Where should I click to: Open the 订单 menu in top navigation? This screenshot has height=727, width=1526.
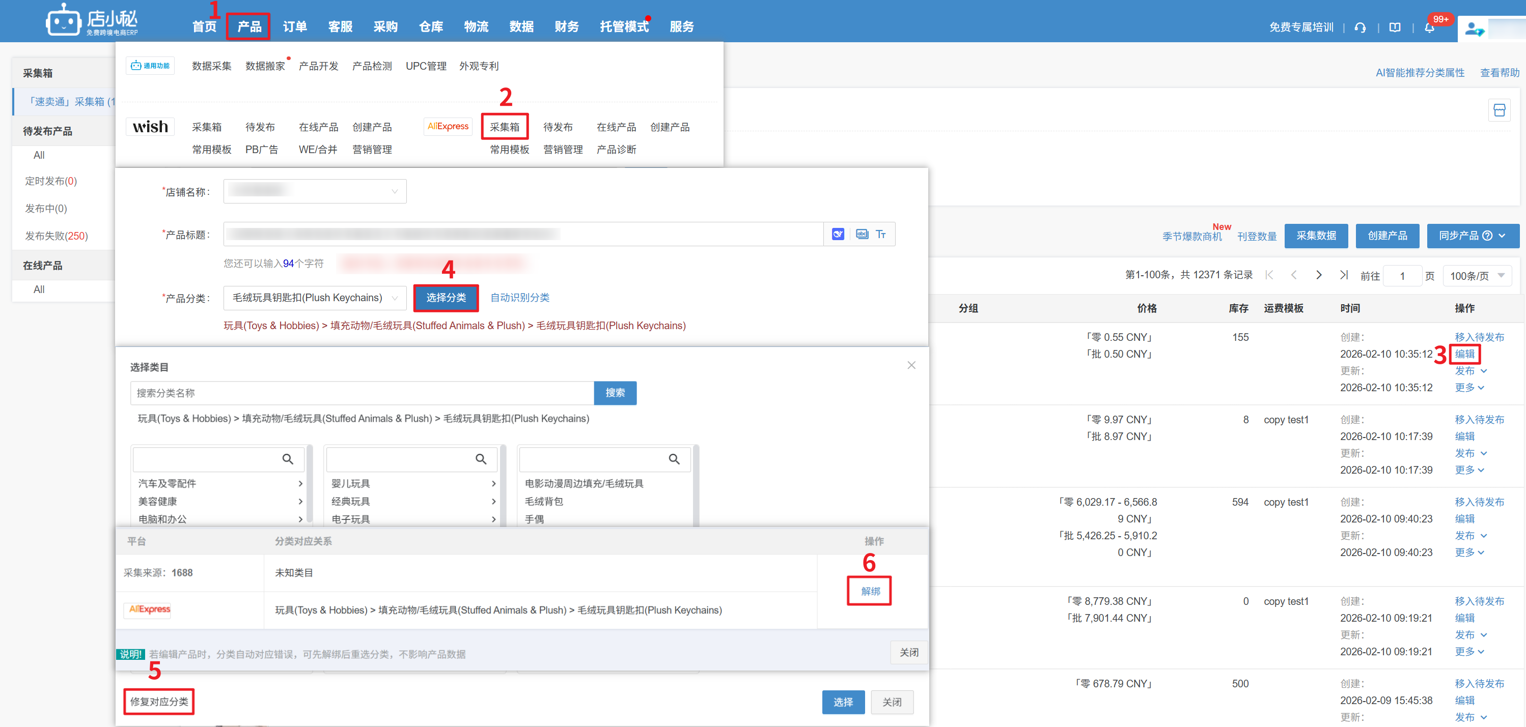[x=294, y=26]
